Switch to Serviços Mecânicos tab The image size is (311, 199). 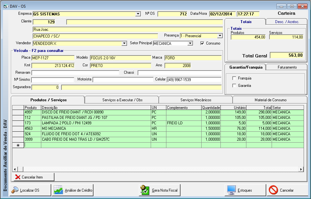click(195, 100)
